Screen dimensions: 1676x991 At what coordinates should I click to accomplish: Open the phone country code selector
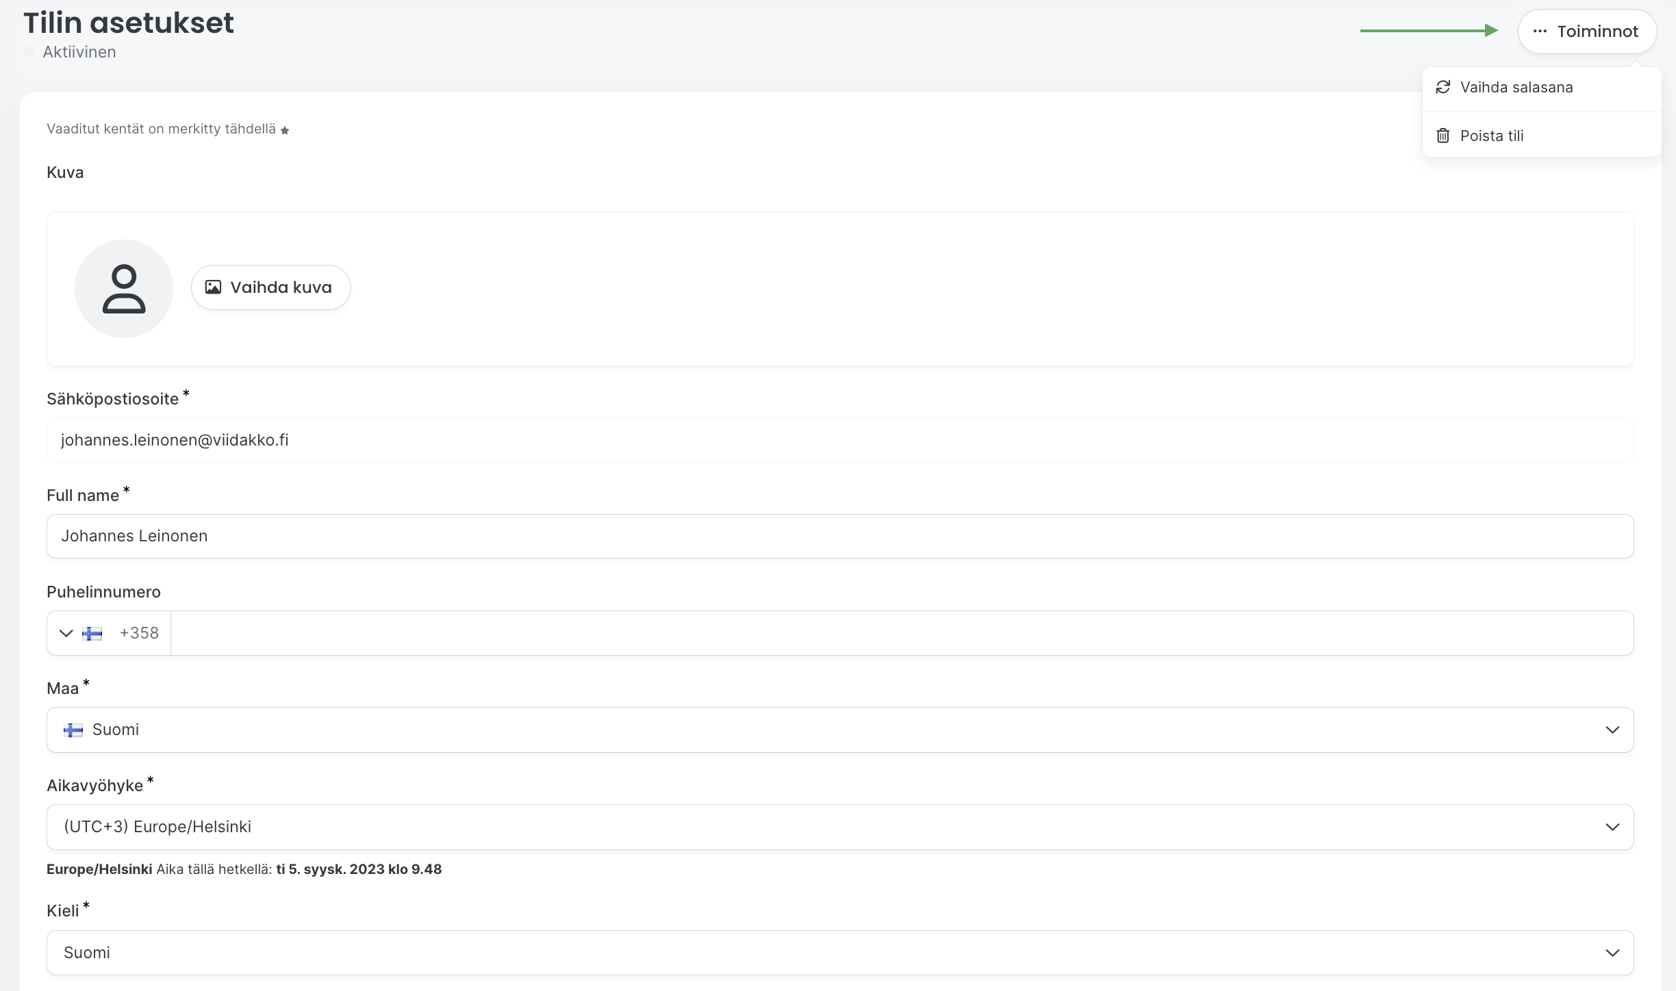click(109, 633)
